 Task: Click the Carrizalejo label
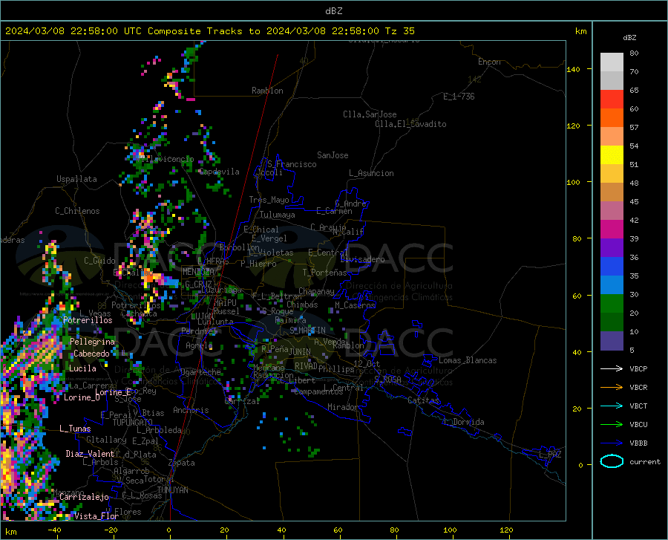pos(85,497)
